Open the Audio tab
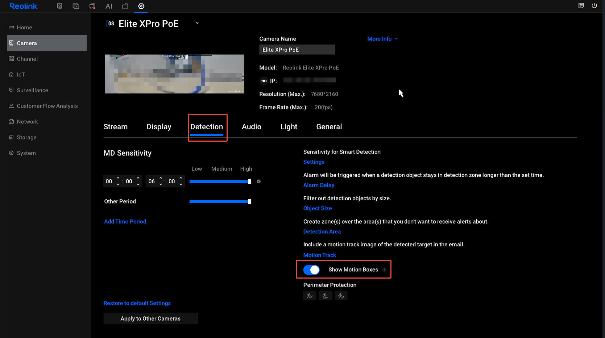605x338 pixels. coord(251,127)
